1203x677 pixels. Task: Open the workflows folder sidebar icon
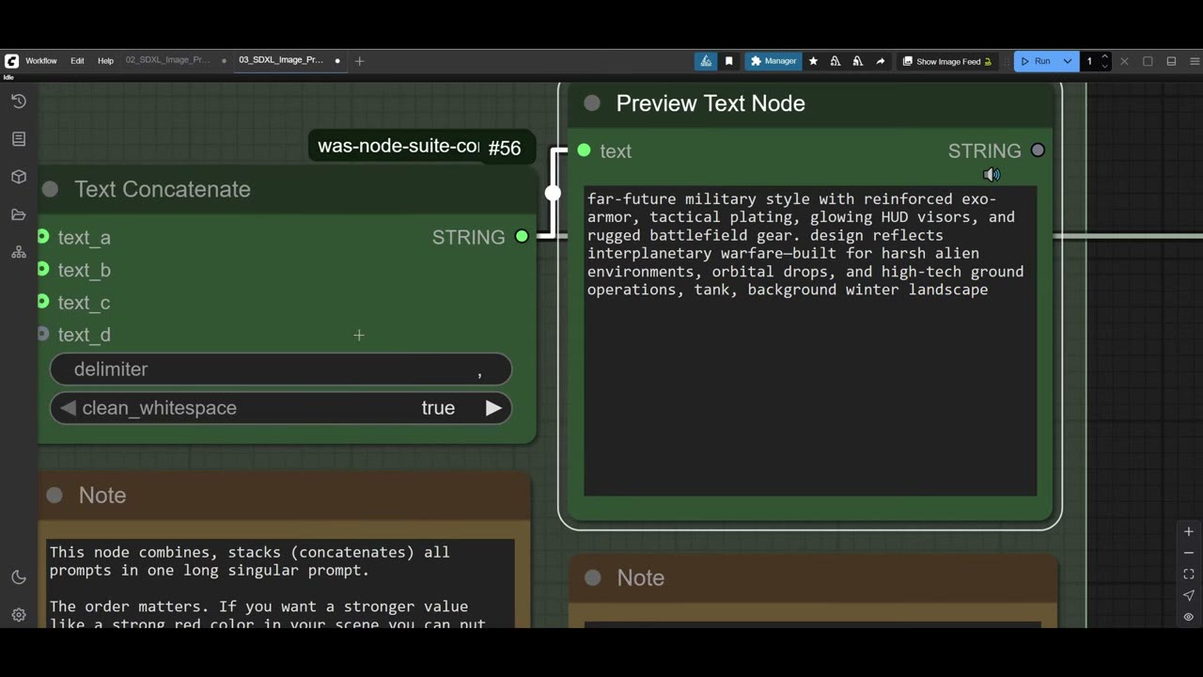pyautogui.click(x=19, y=214)
